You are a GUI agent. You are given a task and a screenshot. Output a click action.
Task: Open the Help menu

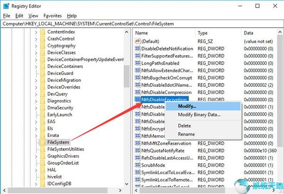point(72,16)
